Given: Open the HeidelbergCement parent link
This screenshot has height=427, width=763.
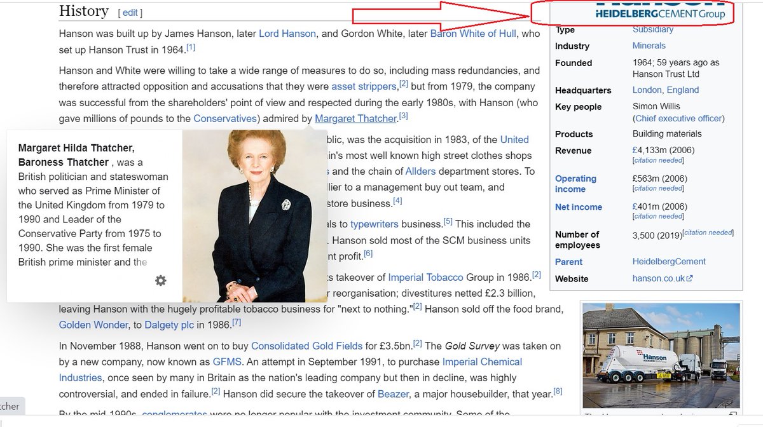Looking at the screenshot, I should pos(669,262).
